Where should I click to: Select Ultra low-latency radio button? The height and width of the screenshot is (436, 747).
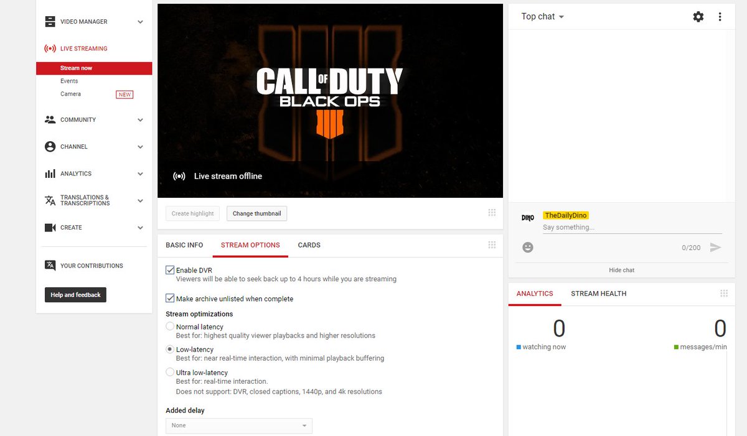[x=170, y=373]
